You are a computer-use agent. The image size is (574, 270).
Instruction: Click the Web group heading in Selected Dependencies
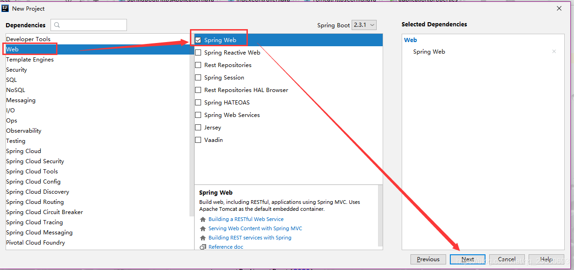pyautogui.click(x=410, y=40)
